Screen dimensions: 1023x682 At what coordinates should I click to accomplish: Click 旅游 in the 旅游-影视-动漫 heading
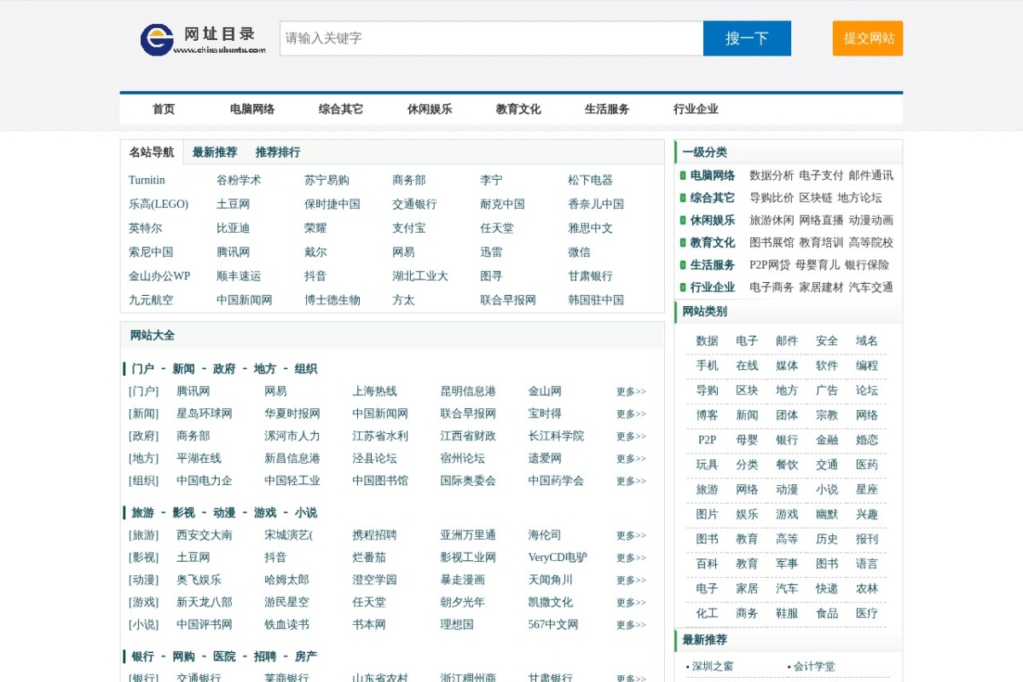click(x=142, y=513)
